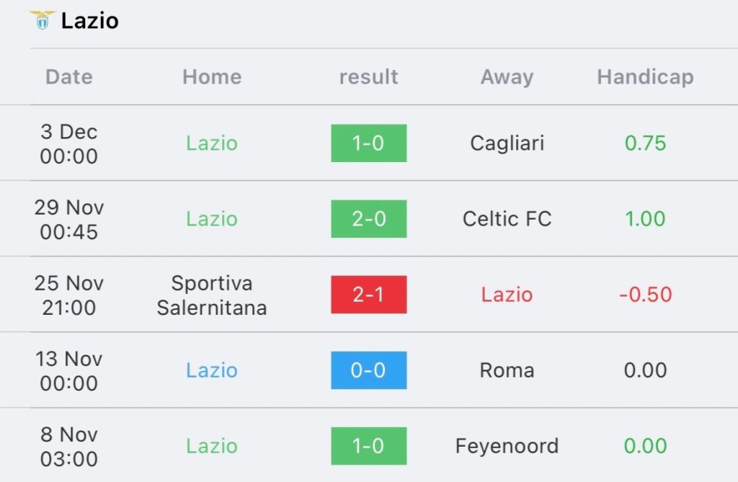Open Cagliari team link
The width and height of the screenshot is (738, 482).
tap(507, 143)
